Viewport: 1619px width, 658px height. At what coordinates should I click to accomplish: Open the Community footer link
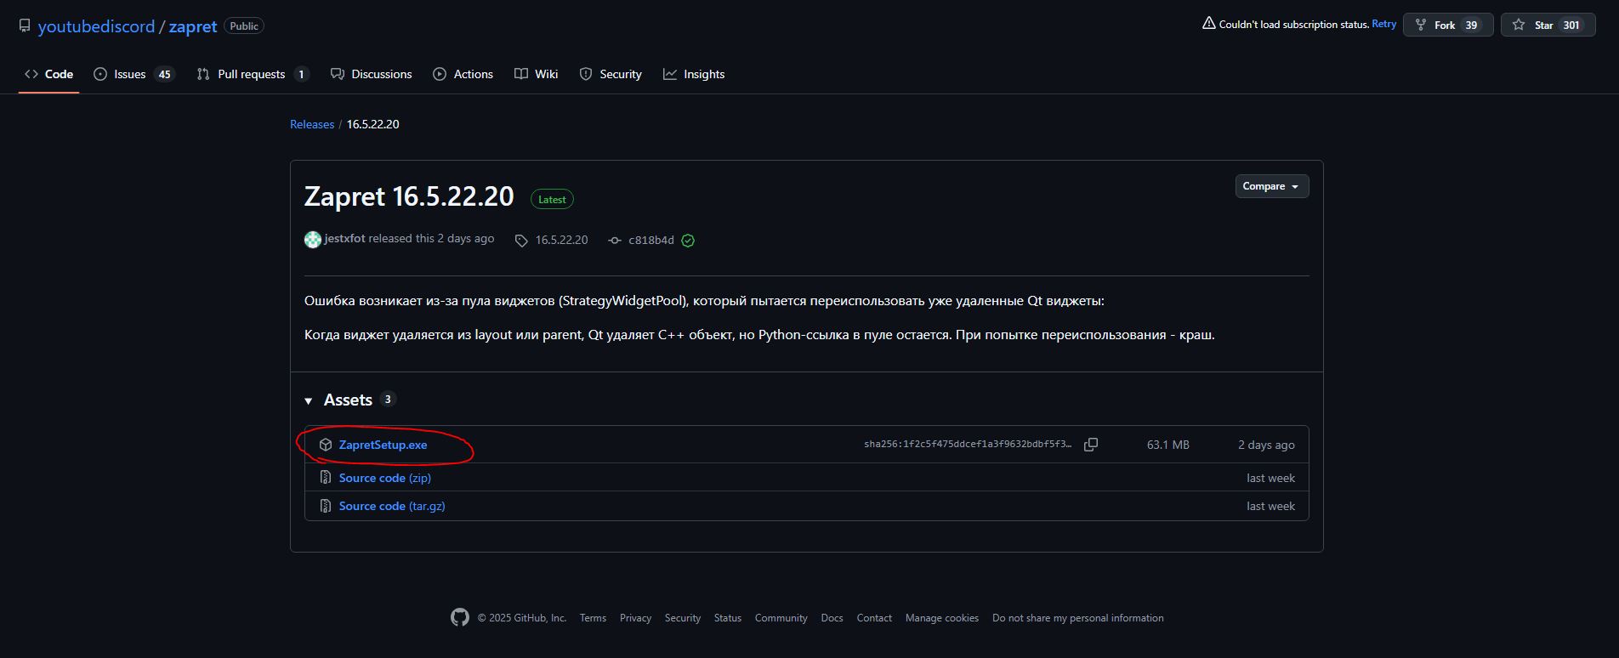pyautogui.click(x=781, y=618)
